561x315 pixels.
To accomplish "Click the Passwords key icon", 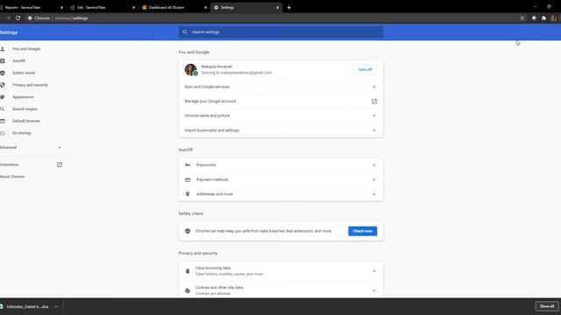I will [x=188, y=165].
